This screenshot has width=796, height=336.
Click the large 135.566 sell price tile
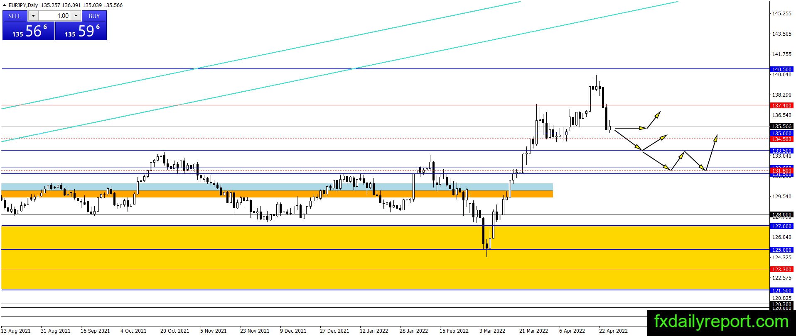point(28,31)
